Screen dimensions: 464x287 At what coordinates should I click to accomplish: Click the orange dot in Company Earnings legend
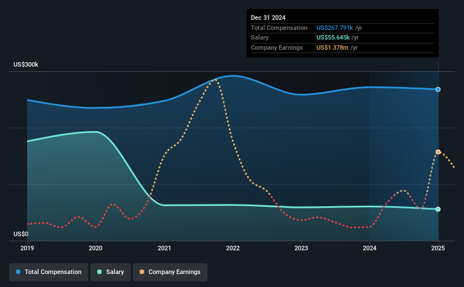[142, 272]
